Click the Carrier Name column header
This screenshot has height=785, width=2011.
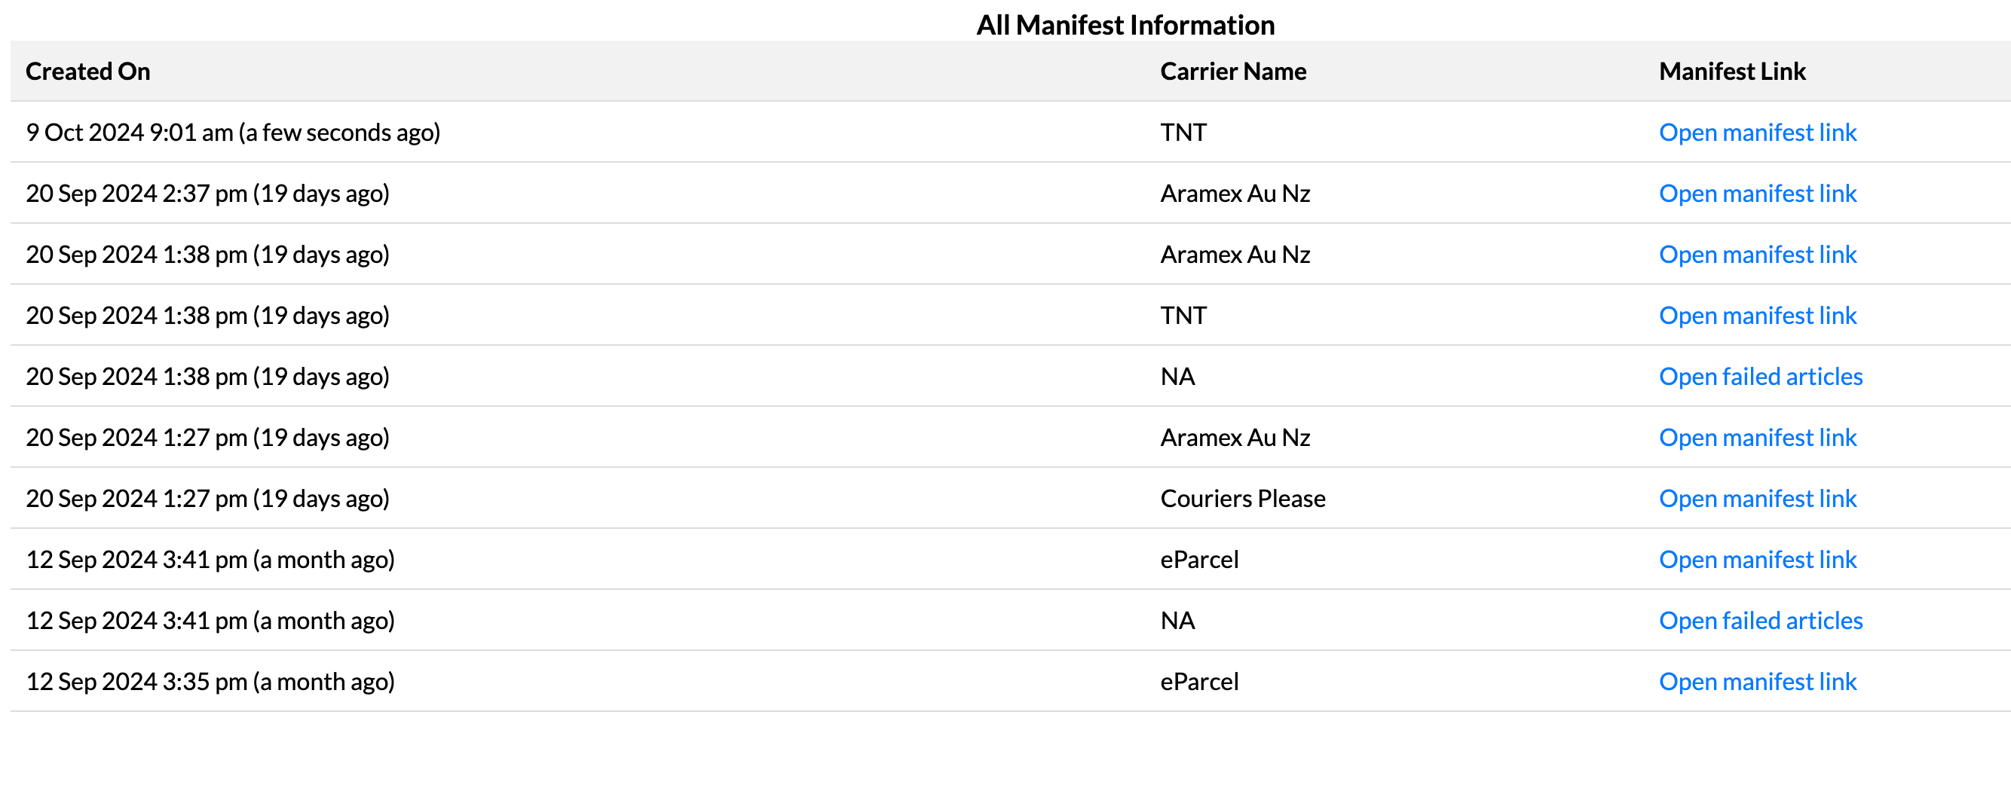[1232, 72]
